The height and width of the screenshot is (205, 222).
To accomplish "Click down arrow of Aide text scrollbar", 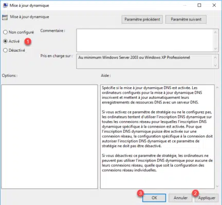I will click(217, 186).
